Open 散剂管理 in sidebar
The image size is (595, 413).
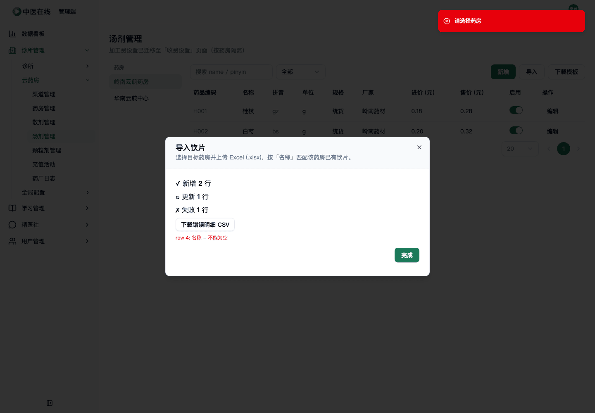pos(44,122)
